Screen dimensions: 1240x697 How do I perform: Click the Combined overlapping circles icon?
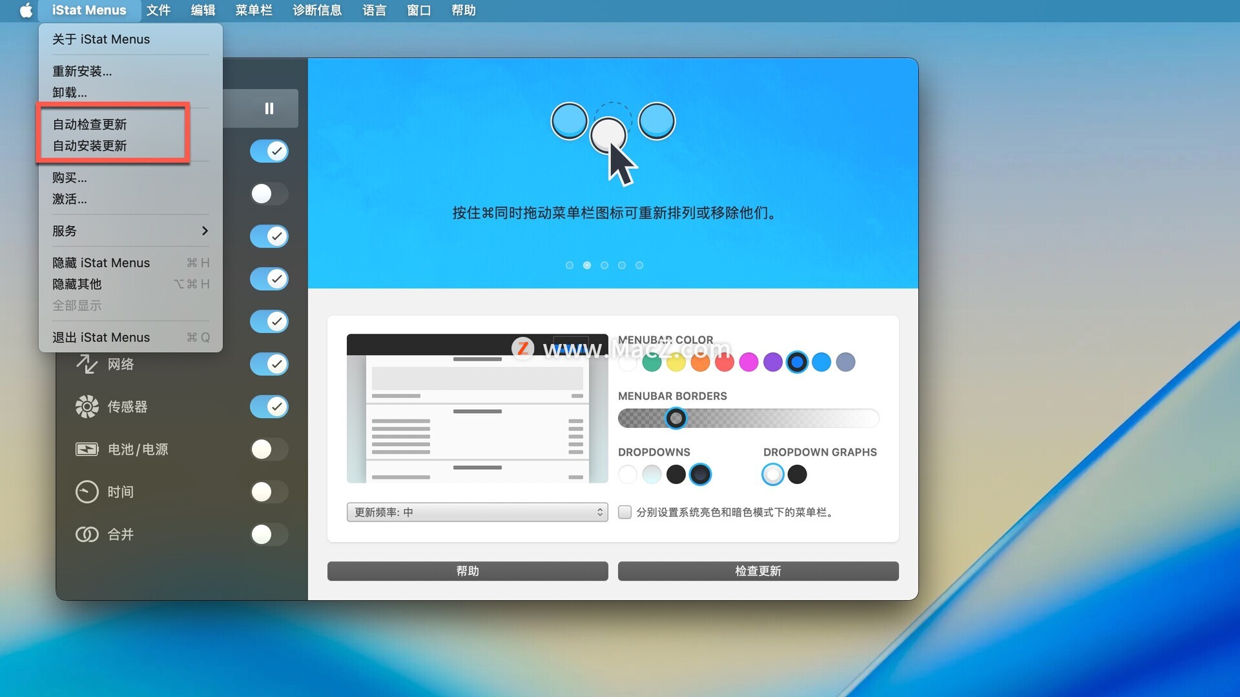point(87,534)
